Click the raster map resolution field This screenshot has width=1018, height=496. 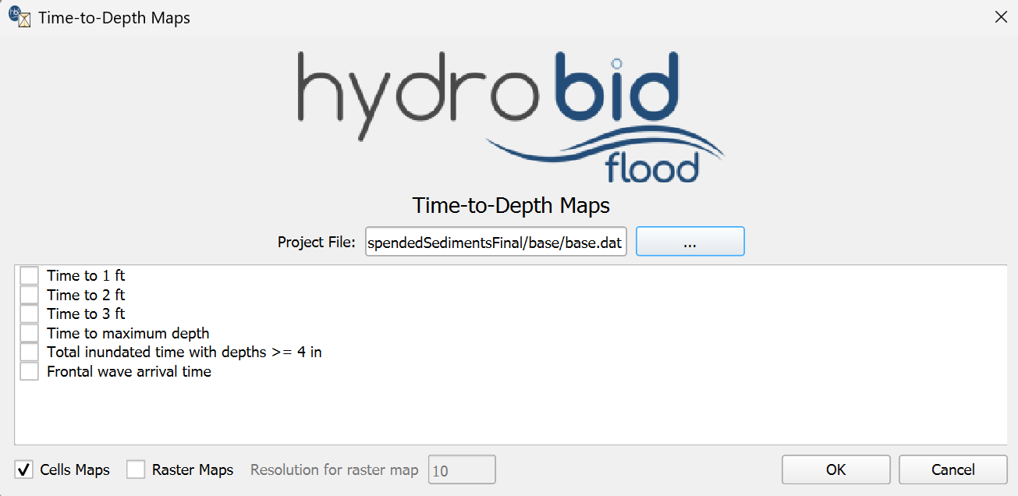pyautogui.click(x=462, y=469)
